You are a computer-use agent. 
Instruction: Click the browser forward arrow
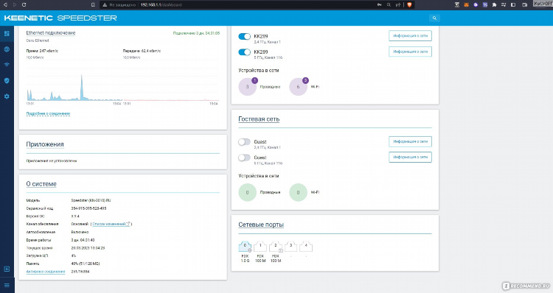click(15, 5)
